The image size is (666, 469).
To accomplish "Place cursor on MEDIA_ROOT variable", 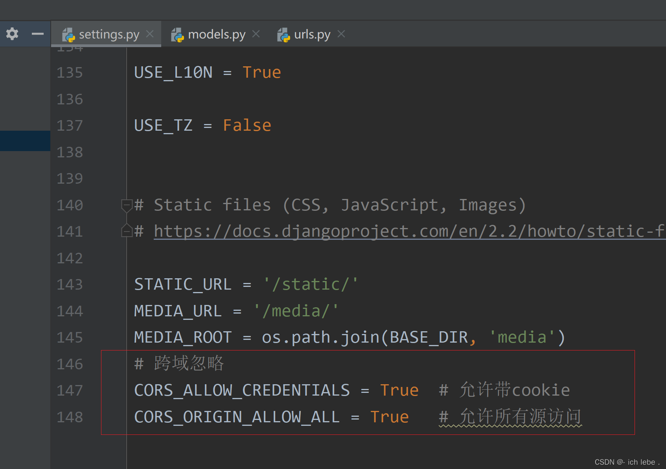I will [x=183, y=338].
